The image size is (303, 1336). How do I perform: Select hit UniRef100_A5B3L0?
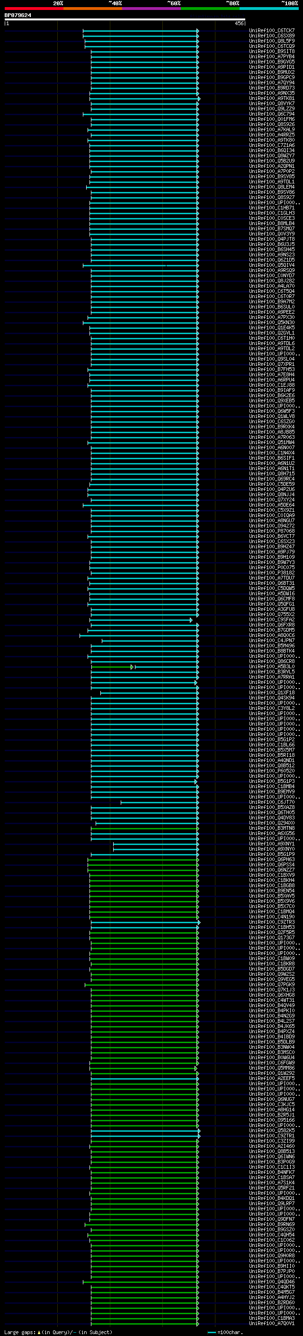[x=272, y=666]
